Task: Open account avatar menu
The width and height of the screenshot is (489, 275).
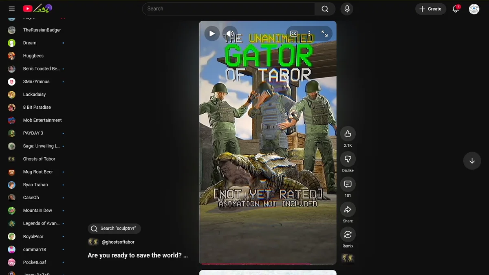Action: pyautogui.click(x=474, y=9)
